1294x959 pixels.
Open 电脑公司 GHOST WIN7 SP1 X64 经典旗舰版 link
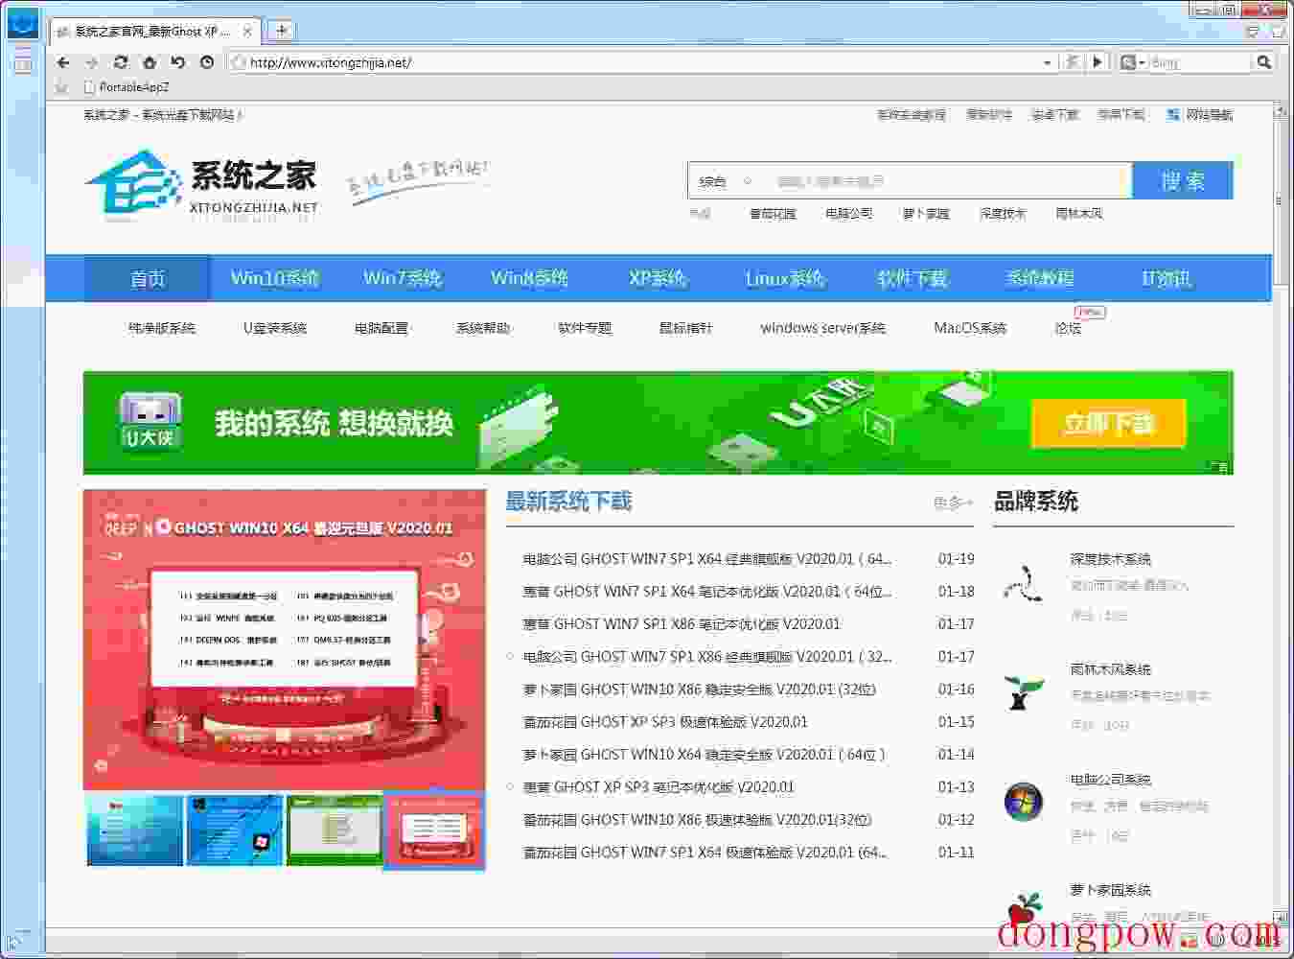tap(707, 558)
